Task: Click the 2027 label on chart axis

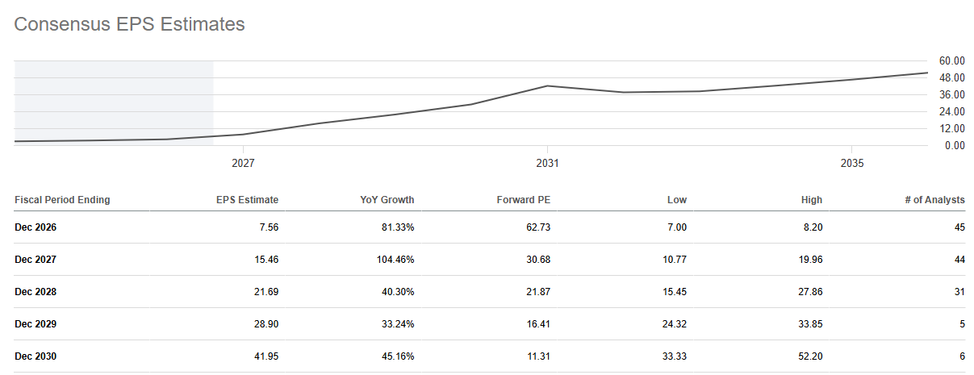Action: (243, 163)
